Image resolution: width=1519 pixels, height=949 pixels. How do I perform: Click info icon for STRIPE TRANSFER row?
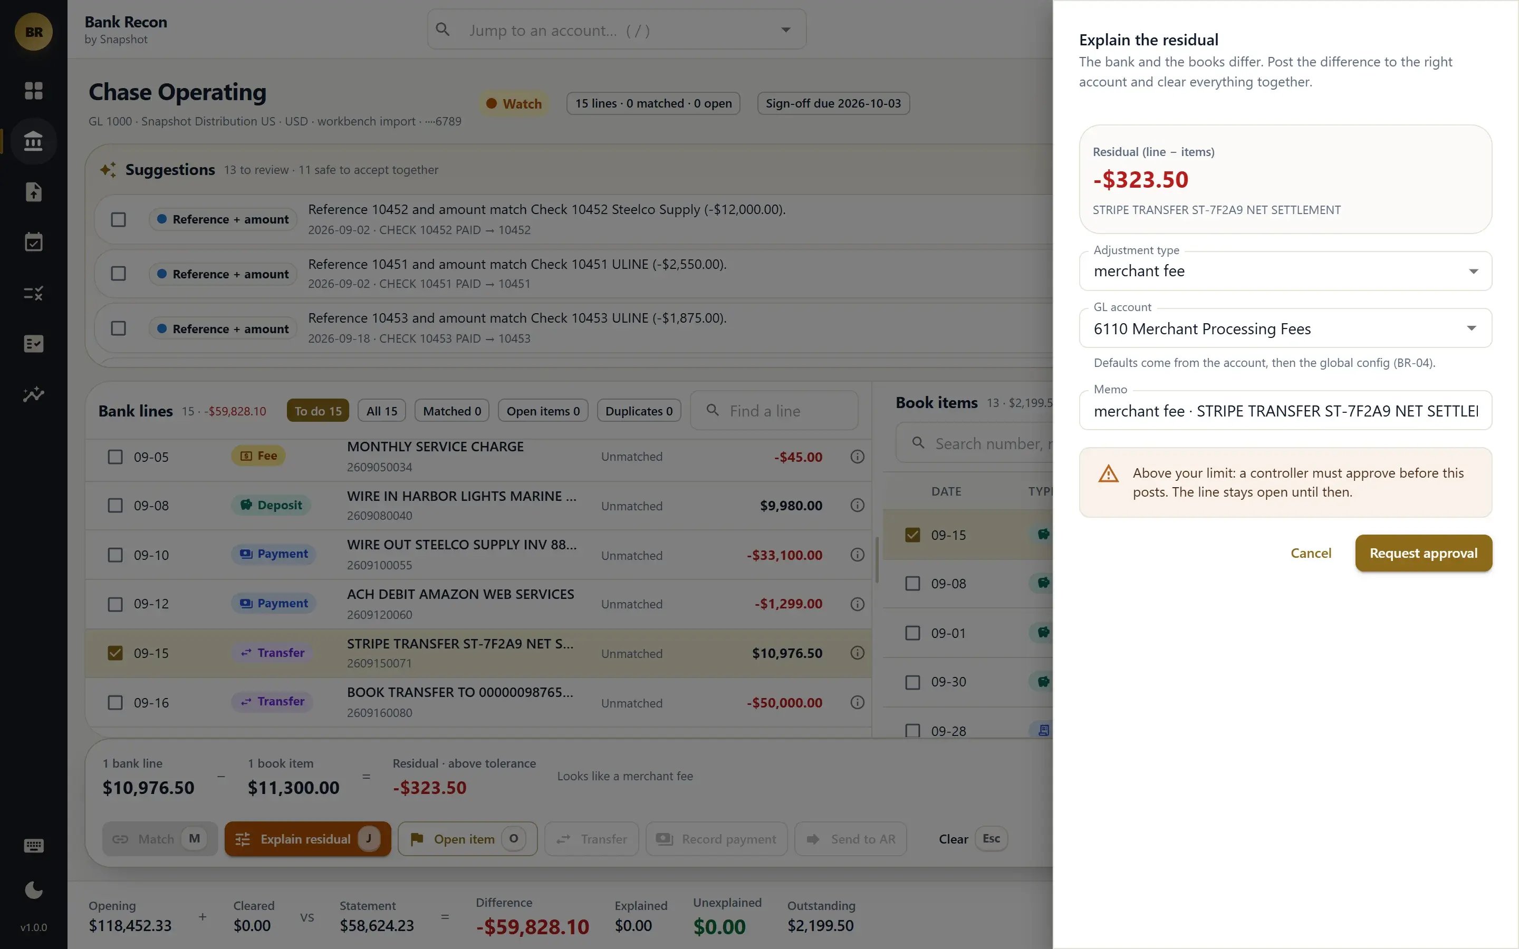(858, 653)
